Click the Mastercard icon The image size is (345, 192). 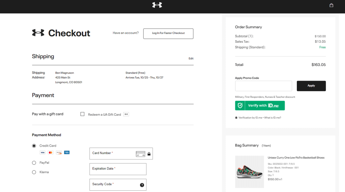pos(51,152)
